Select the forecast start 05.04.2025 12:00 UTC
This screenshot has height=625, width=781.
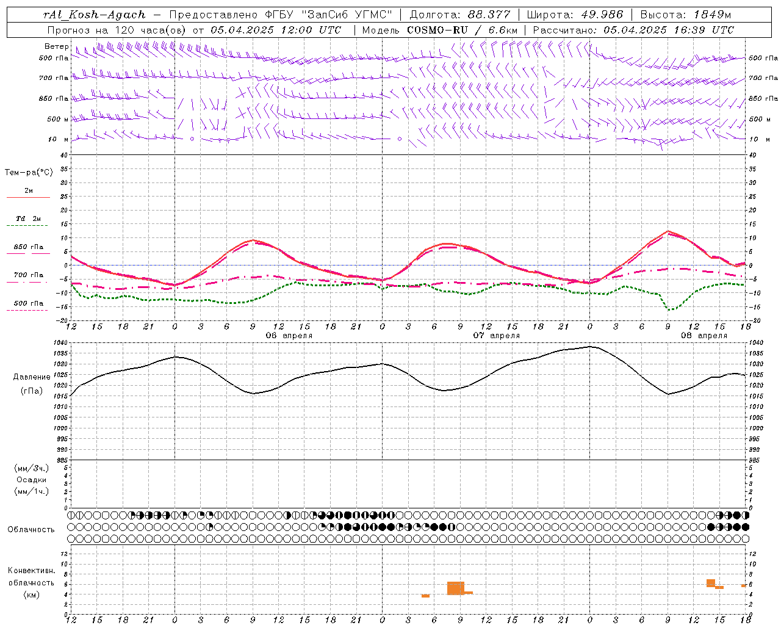click(x=276, y=30)
